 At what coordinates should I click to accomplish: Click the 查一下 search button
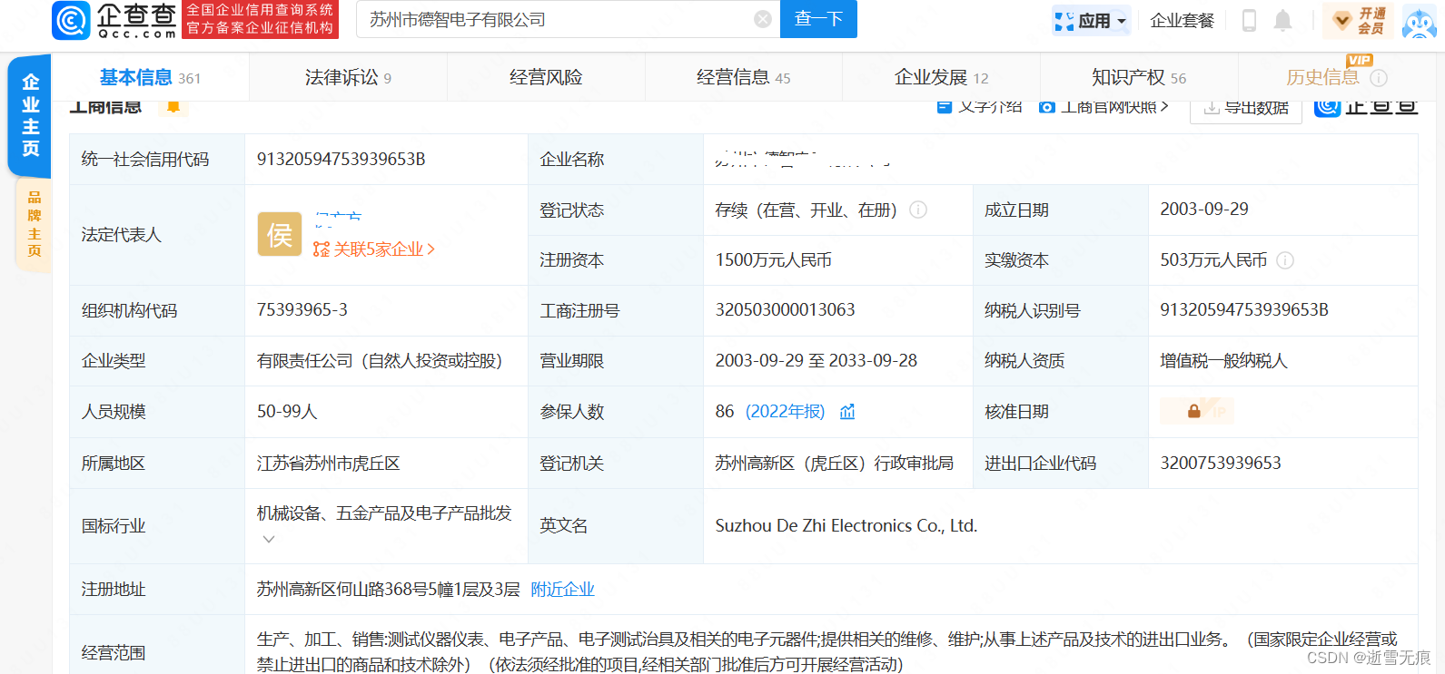point(818,19)
